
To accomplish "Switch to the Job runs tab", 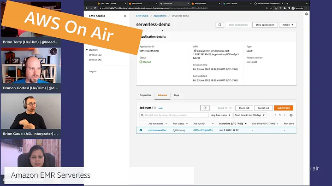I will tap(162, 95).
